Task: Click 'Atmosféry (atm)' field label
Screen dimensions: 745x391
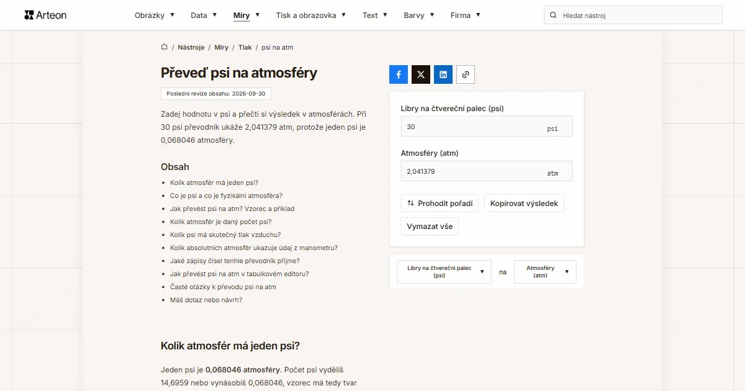Action: pos(430,153)
